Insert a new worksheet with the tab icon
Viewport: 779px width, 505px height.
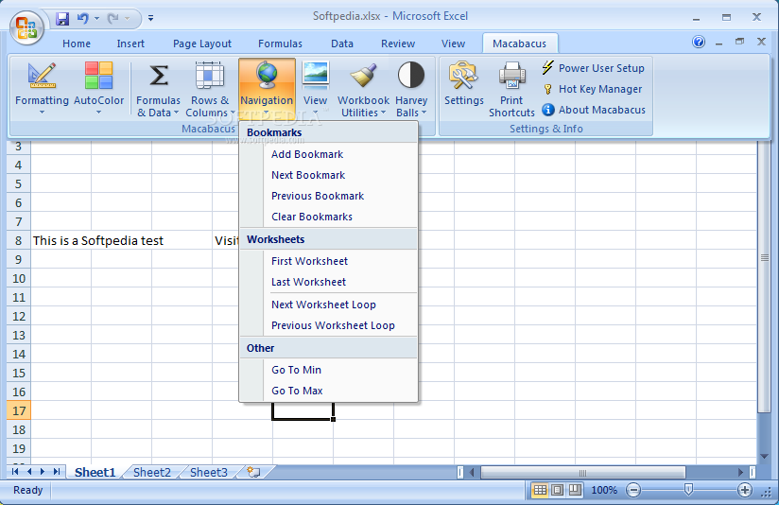point(254,472)
